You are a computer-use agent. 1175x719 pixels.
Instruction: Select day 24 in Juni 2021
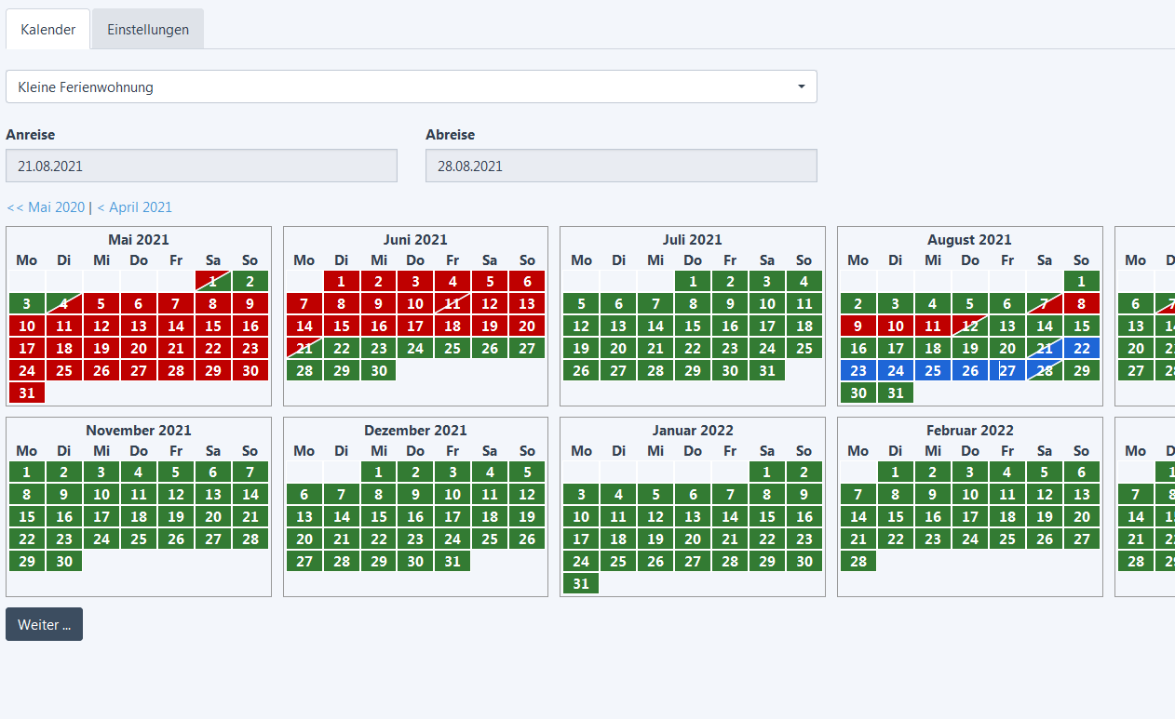[416, 348]
